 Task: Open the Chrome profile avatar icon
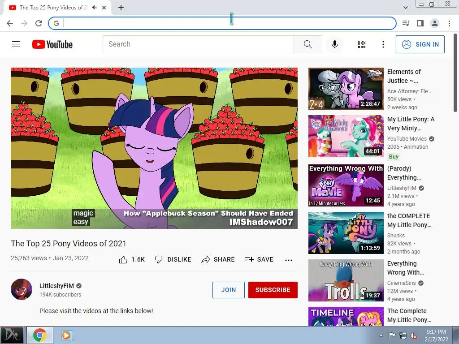(x=435, y=23)
